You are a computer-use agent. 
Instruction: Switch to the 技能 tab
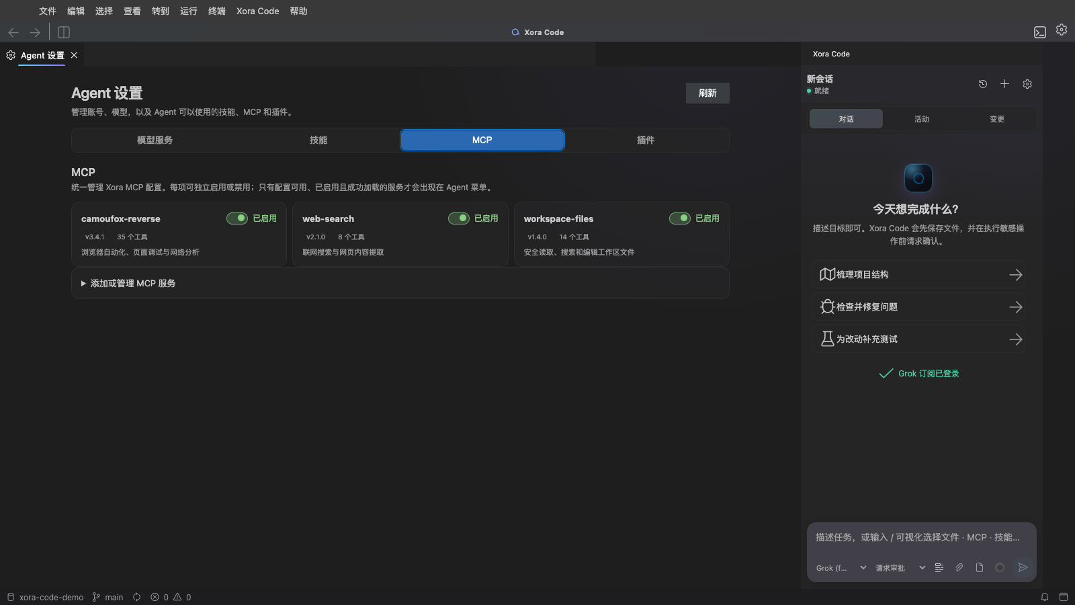coord(318,140)
